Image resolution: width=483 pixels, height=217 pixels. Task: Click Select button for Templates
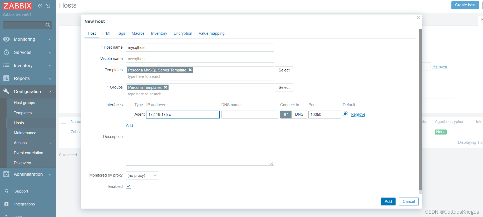284,70
